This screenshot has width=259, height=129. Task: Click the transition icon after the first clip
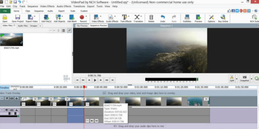tap(35, 99)
